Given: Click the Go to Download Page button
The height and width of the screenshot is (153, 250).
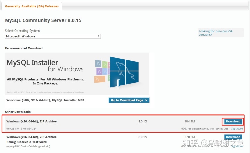Looking at the screenshot, I should click(x=129, y=100).
